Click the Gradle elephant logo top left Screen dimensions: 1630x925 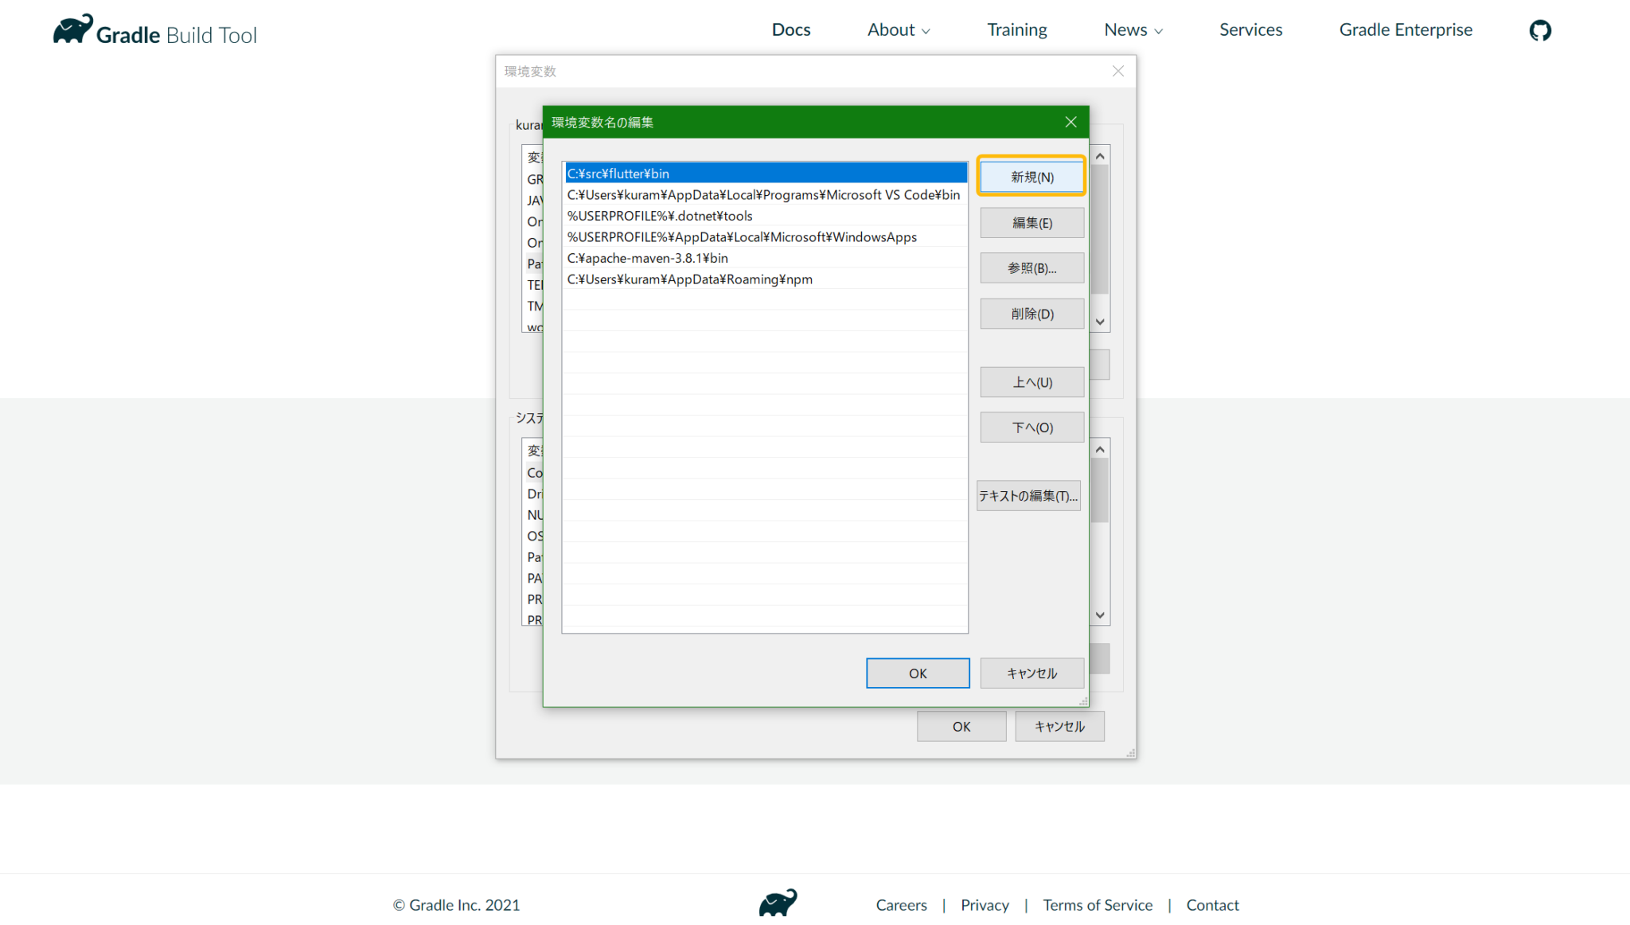[x=72, y=28]
